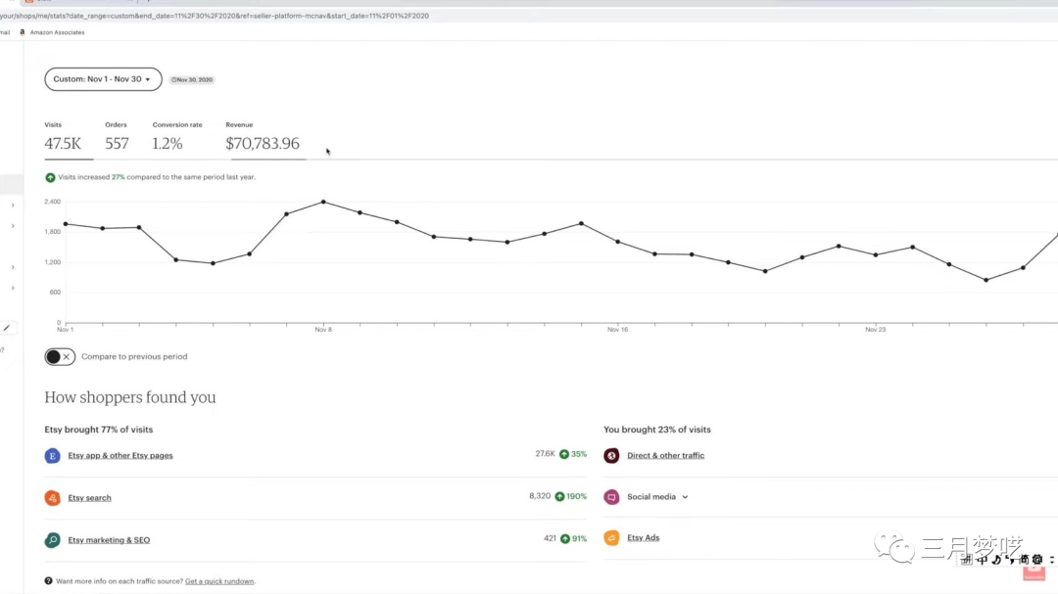Viewport: 1058px width, 594px height.
Task: Open the Custom: Nov 1 - Nov 30 dropdown
Action: click(103, 79)
